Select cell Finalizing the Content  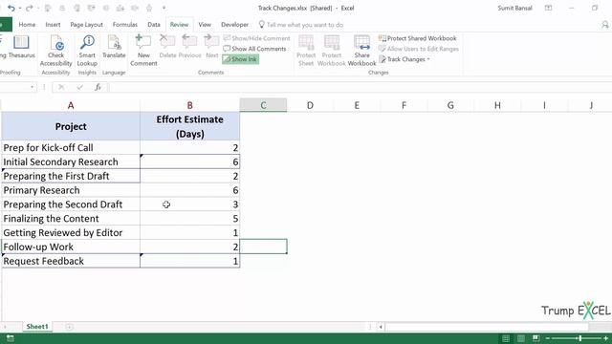pyautogui.click(x=71, y=219)
